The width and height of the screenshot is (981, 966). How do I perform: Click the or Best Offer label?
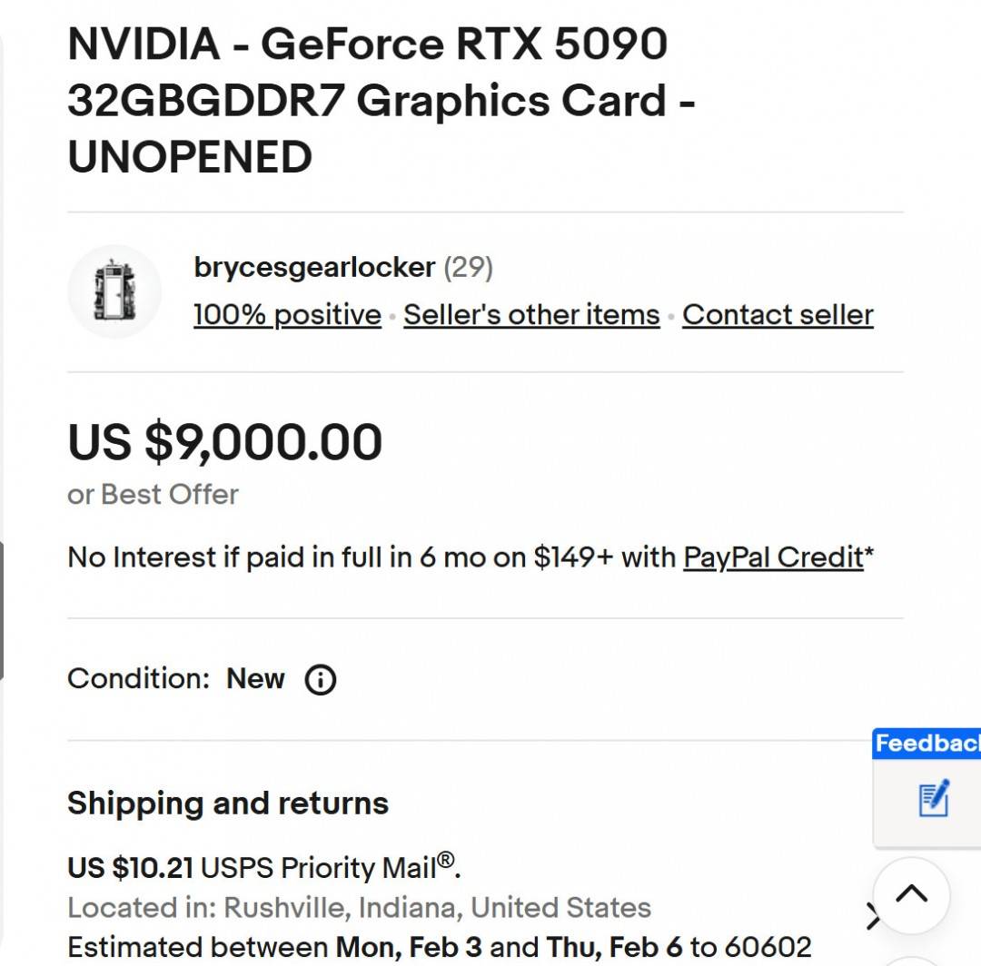pyautogui.click(x=152, y=494)
